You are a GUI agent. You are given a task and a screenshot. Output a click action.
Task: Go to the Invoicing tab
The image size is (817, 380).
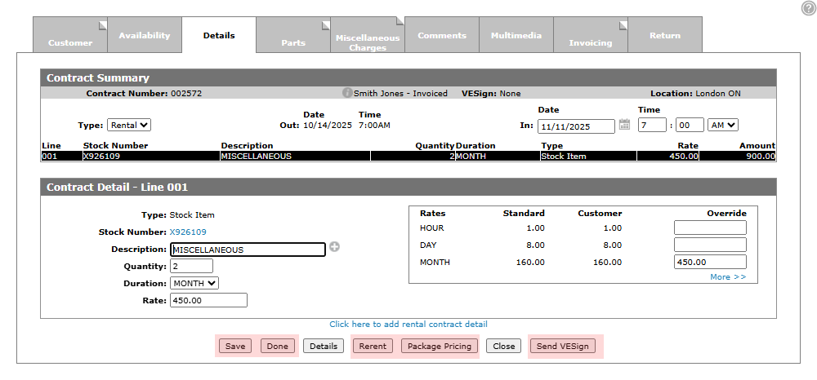pos(590,38)
